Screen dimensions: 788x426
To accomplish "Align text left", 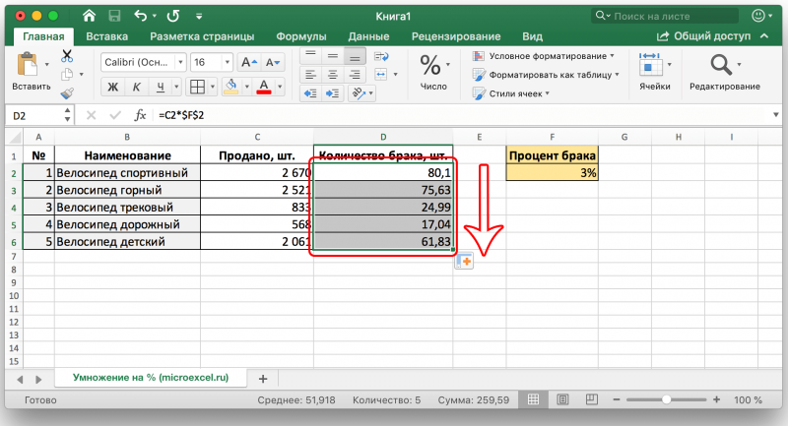I will point(310,75).
